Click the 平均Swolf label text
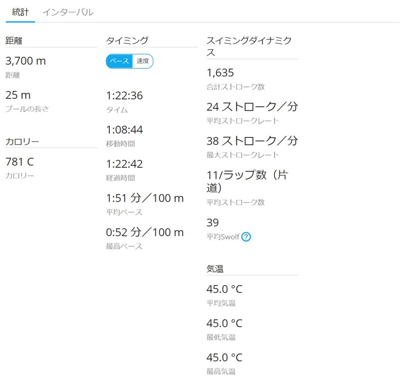 point(223,237)
